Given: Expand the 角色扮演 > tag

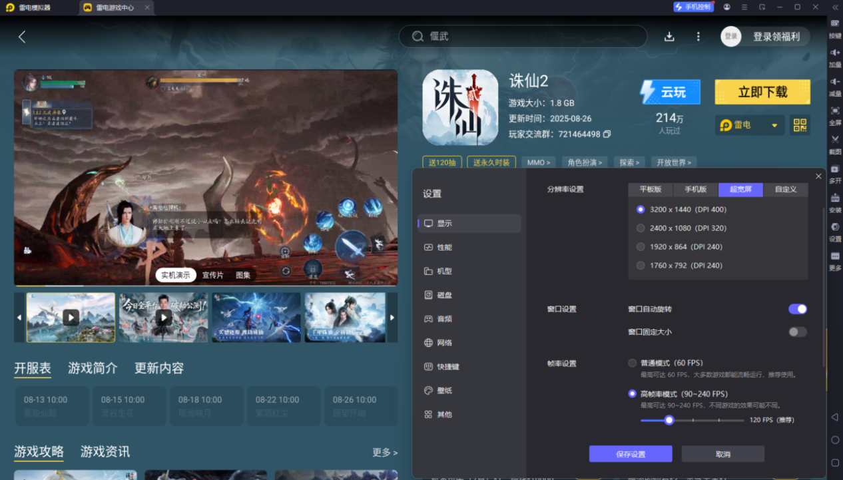Looking at the screenshot, I should pyautogui.click(x=585, y=162).
